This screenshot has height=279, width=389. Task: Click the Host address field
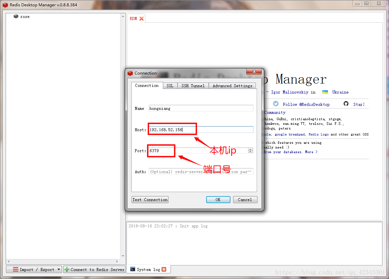pyautogui.click(x=201, y=130)
